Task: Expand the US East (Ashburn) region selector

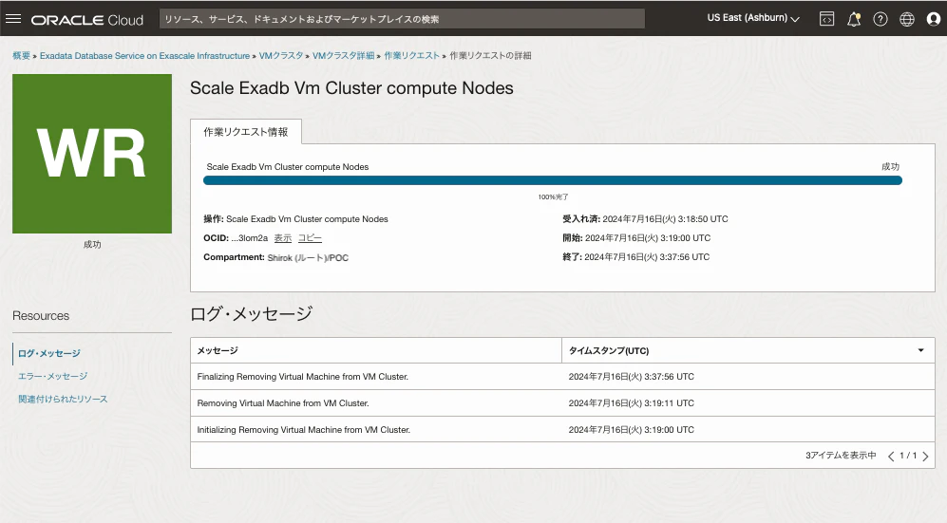Action: (753, 18)
